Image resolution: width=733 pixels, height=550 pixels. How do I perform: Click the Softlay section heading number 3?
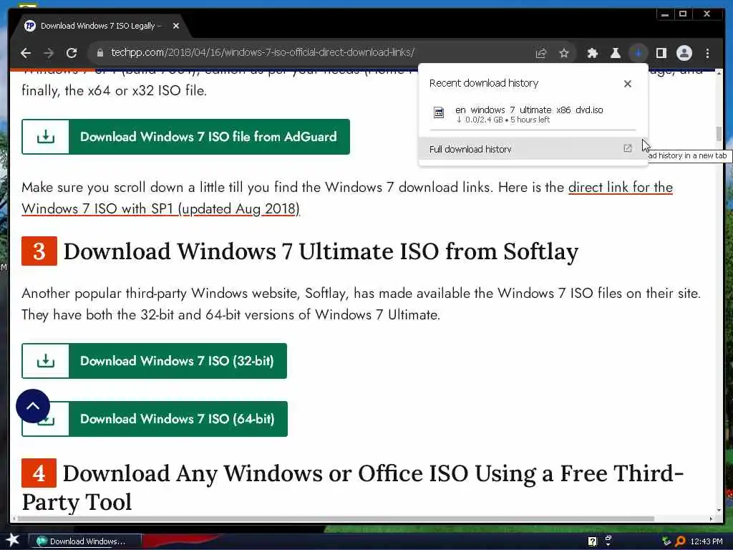coord(39,251)
